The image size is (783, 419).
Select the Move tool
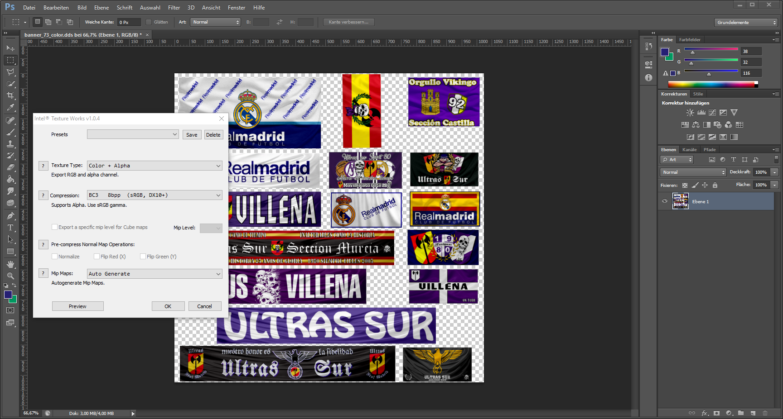point(10,48)
